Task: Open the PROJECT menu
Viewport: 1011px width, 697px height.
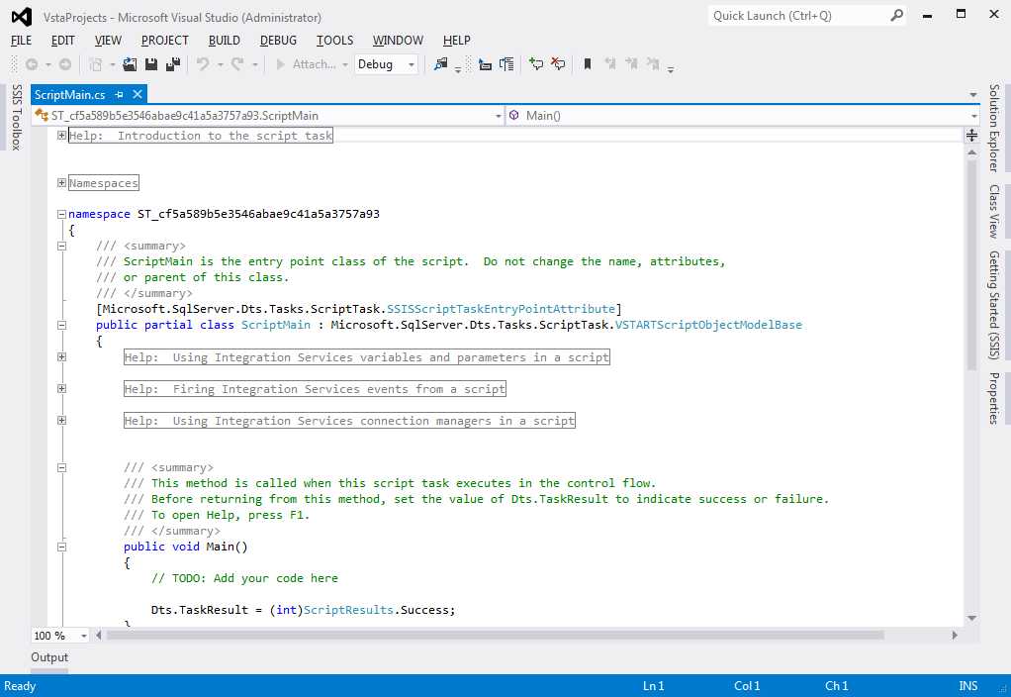Action: (165, 40)
